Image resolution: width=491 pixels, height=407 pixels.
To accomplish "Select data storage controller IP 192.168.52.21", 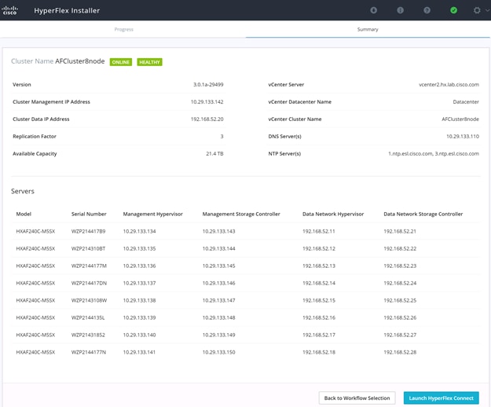I will pos(400,231).
